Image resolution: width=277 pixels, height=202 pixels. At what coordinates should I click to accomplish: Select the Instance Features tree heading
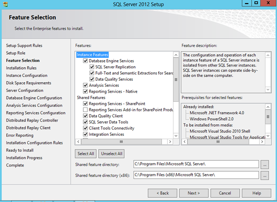coord(92,55)
